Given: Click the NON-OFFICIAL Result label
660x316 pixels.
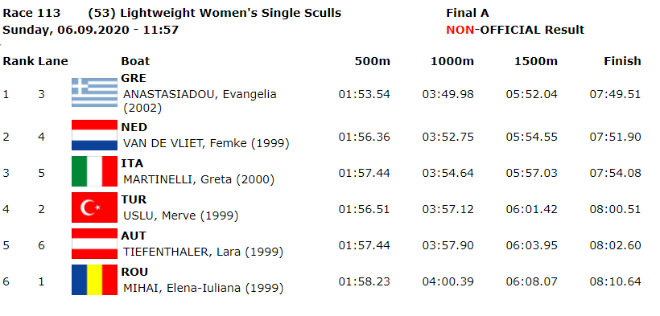Looking at the screenshot, I should 515,30.
